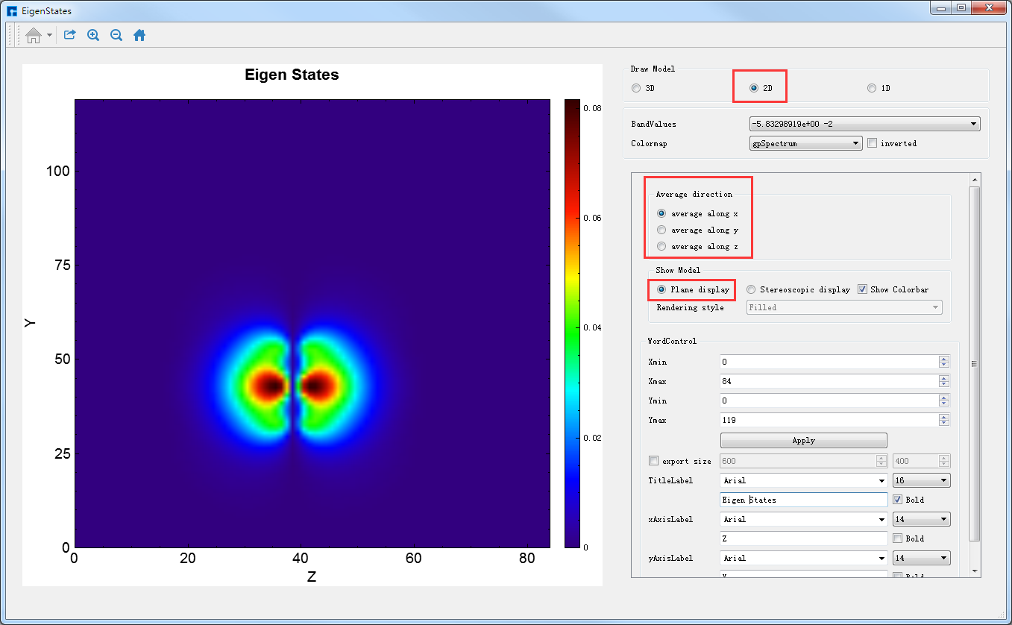The width and height of the screenshot is (1012, 625).
Task: Click the blue home reset icon
Action: 139,35
